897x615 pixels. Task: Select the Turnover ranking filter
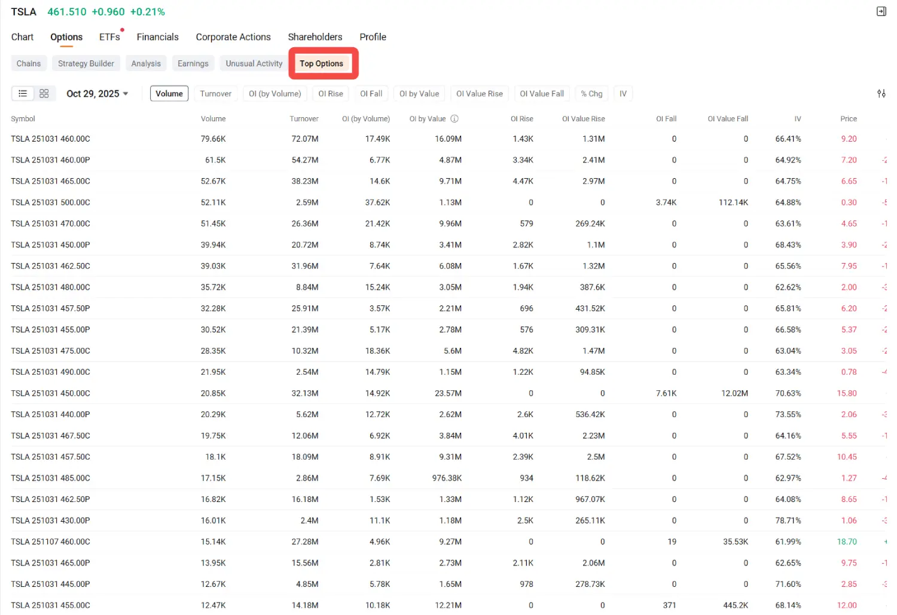[x=215, y=94]
